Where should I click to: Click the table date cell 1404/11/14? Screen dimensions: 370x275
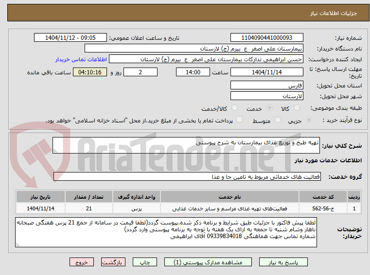pos(40,208)
